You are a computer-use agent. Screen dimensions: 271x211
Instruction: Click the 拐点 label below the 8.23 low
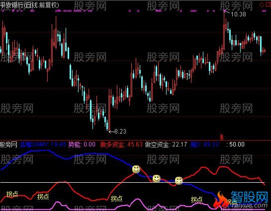[x=117, y=199]
